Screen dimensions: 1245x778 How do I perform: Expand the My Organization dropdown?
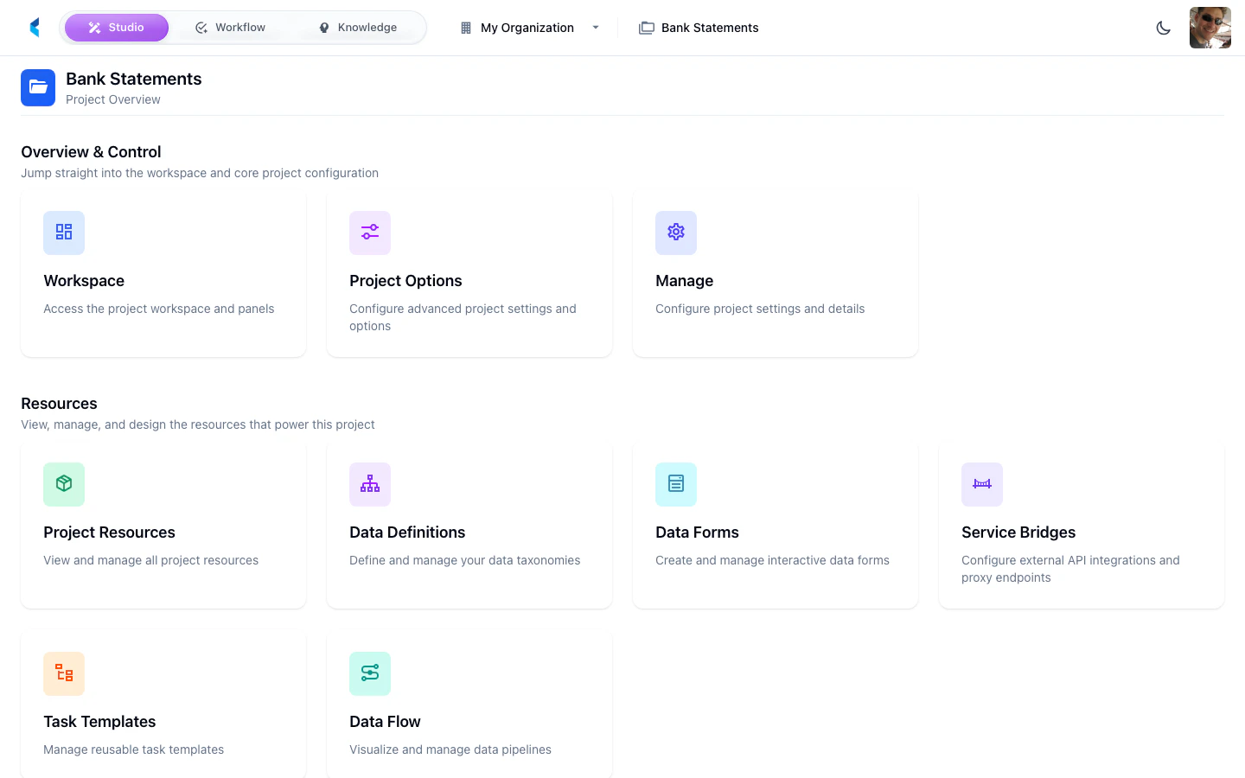[596, 27]
